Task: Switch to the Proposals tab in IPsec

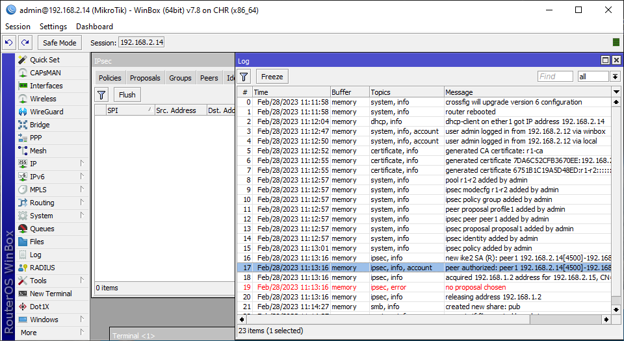Action: (x=145, y=78)
